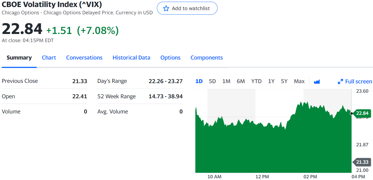The height and width of the screenshot is (180, 373).
Task: Click the Full screen expand arrows icon
Action: [340, 81]
